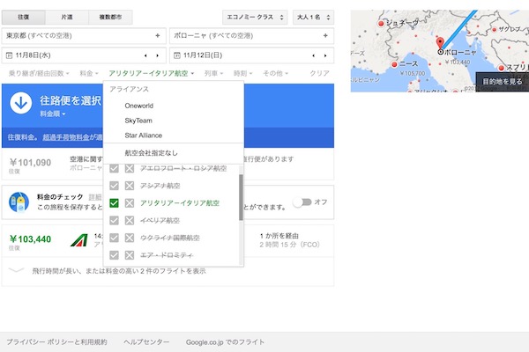
Task: Open Google.co.jp でのフライト footer link
Action: [x=225, y=342]
